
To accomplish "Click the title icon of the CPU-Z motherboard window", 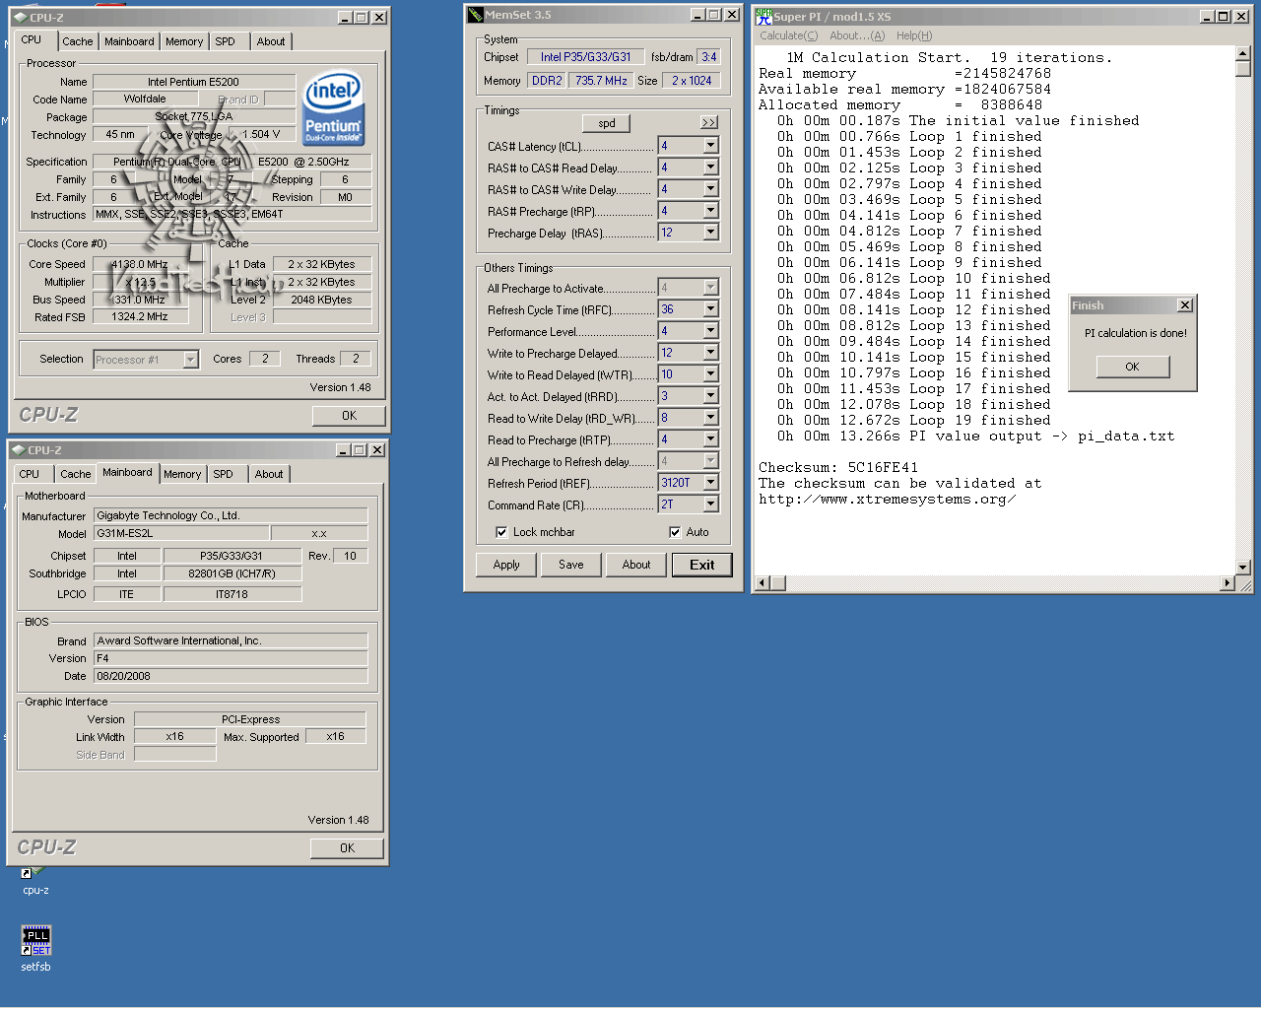I will tap(19, 449).
